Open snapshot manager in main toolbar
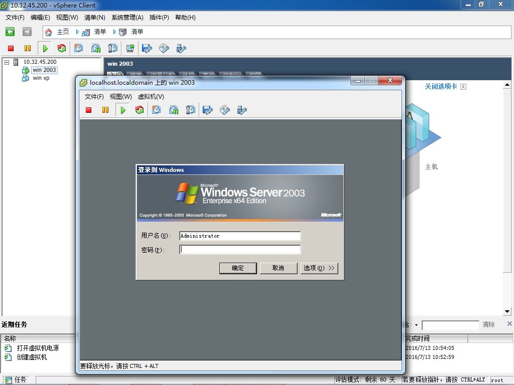 tap(113, 48)
